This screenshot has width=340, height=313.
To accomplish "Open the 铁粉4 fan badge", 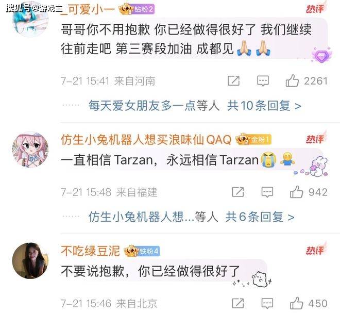I will 142,251.
